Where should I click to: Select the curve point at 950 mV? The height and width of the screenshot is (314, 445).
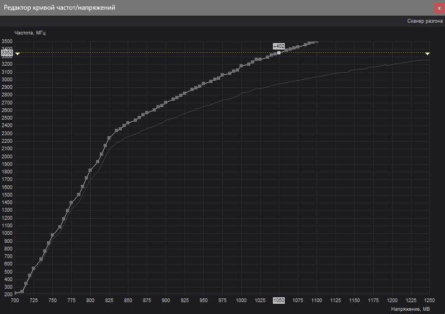pos(203,83)
